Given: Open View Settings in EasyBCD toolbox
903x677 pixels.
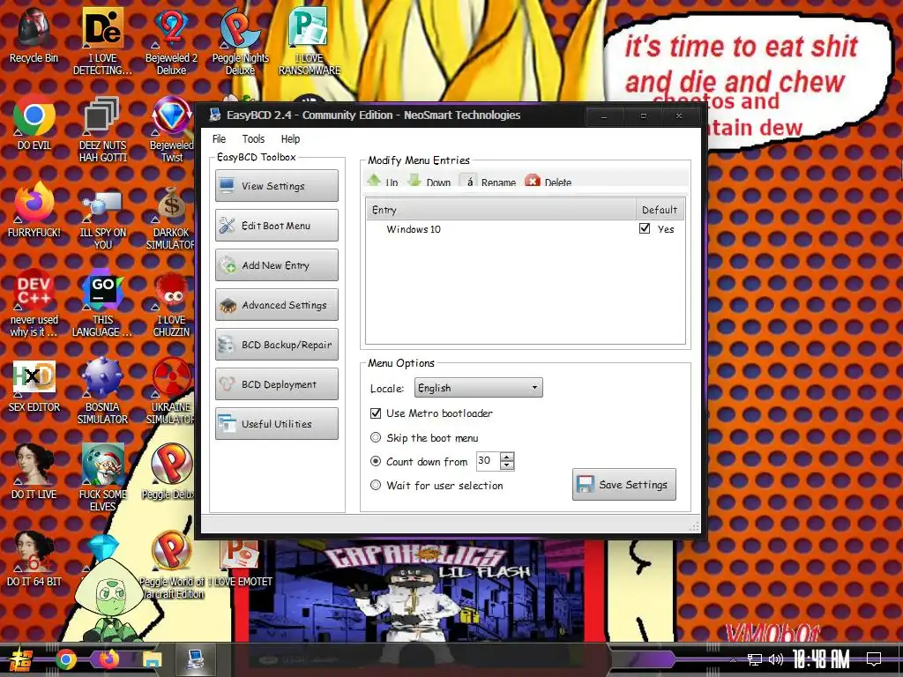Looking at the screenshot, I should coord(276,185).
